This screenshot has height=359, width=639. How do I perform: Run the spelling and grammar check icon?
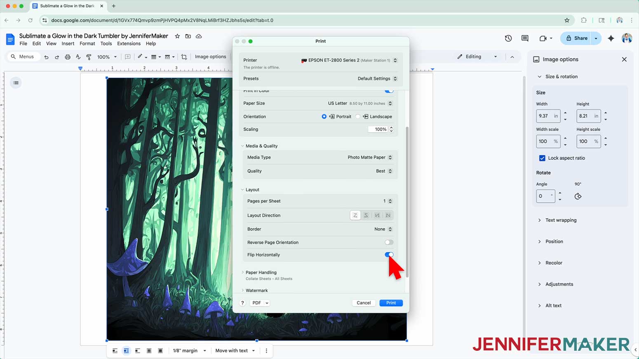click(x=78, y=57)
